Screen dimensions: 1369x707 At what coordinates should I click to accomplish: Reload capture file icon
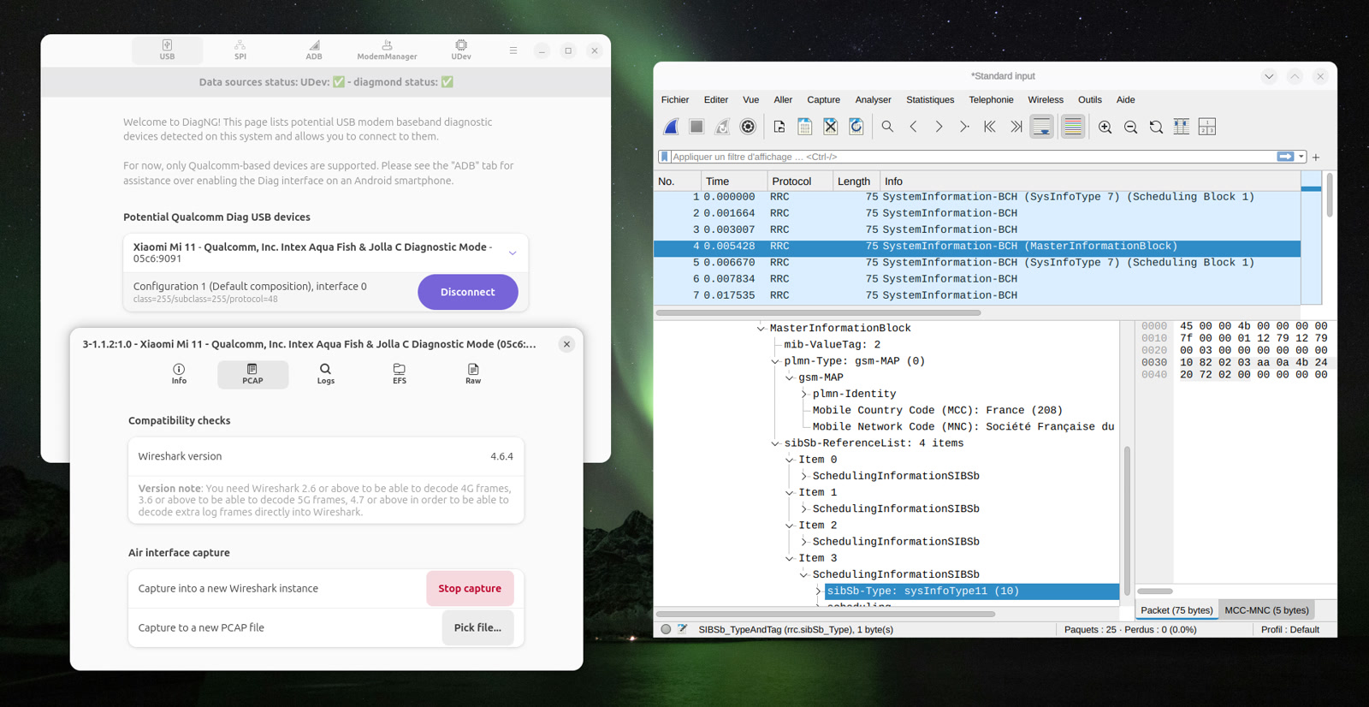pos(856,127)
